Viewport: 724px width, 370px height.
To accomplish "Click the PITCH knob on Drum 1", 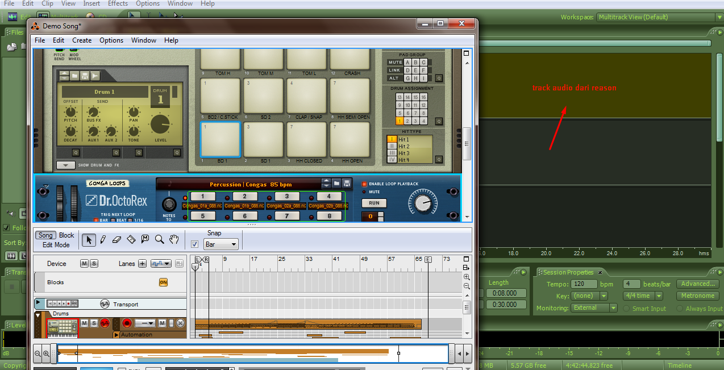I will click(x=70, y=111).
